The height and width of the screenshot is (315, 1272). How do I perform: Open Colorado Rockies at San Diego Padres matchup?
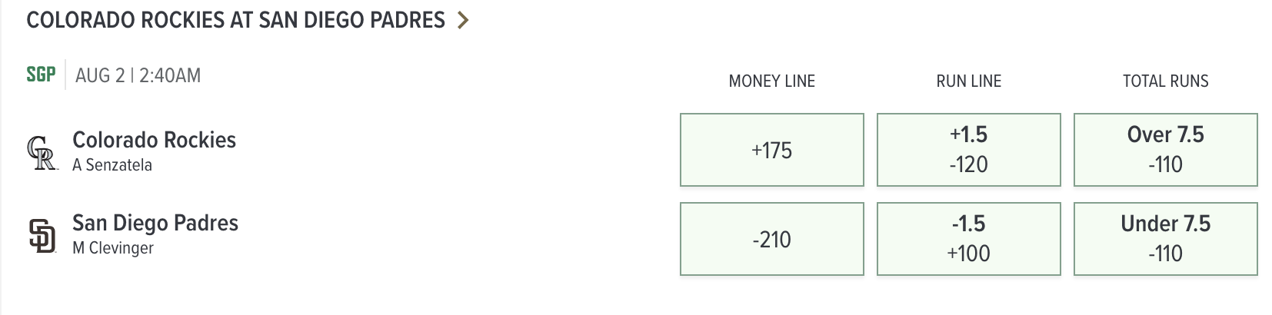coord(235,20)
